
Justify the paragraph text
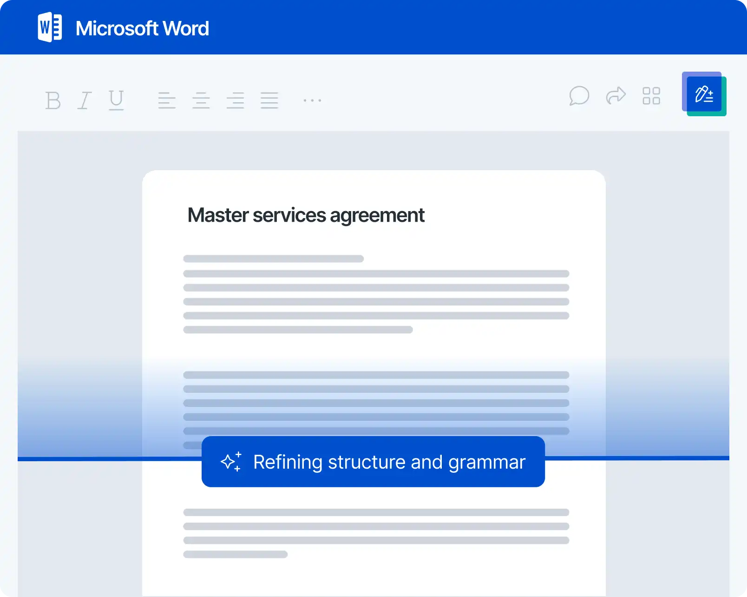point(269,100)
